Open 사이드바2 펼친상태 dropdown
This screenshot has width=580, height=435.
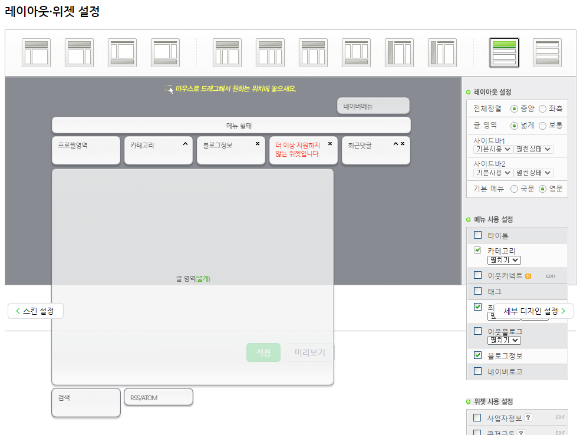533,173
